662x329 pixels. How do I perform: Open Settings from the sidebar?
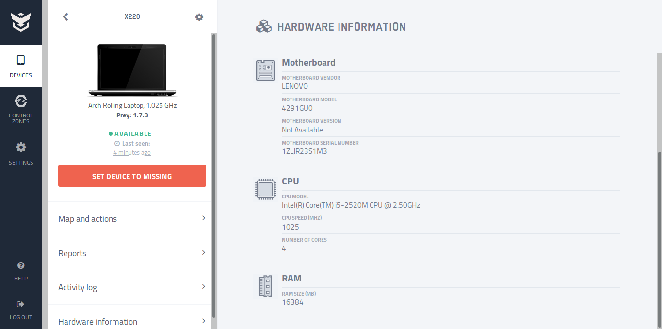click(21, 153)
